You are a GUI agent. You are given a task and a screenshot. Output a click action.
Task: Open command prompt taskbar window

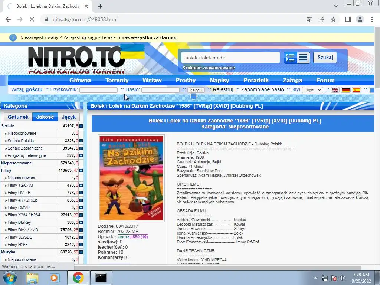point(101,278)
